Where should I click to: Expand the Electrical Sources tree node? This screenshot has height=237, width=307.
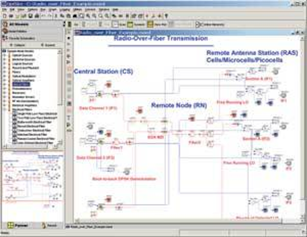coord(4,59)
